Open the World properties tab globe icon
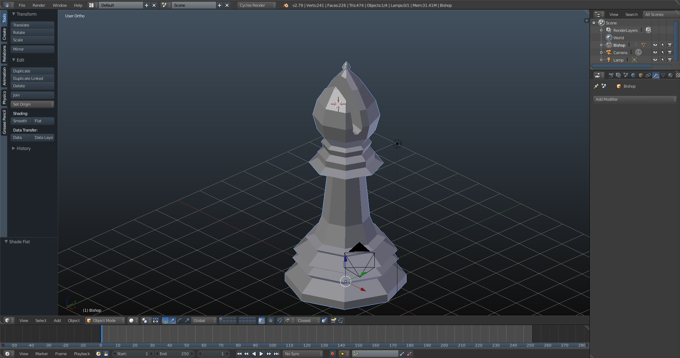The width and height of the screenshot is (680, 358). tap(633, 75)
